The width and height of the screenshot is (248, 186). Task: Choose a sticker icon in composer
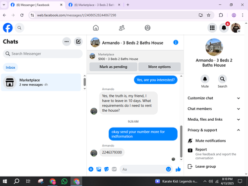click(107, 169)
